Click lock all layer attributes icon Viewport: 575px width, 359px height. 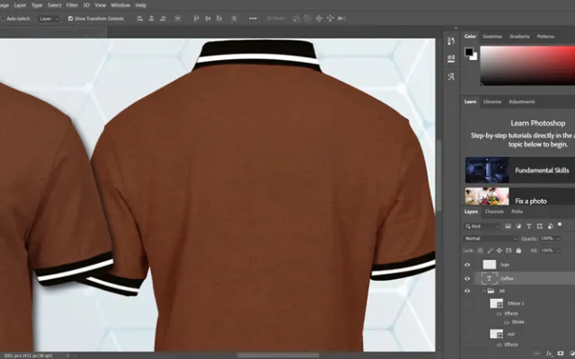click(518, 251)
